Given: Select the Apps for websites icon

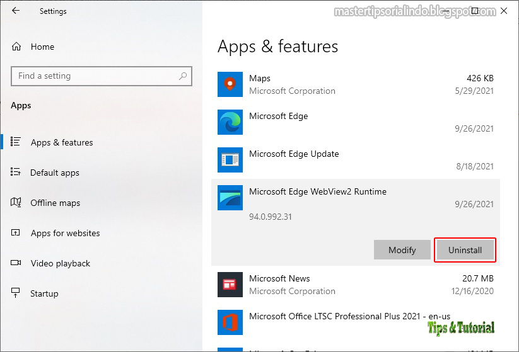Looking at the screenshot, I should (x=16, y=233).
